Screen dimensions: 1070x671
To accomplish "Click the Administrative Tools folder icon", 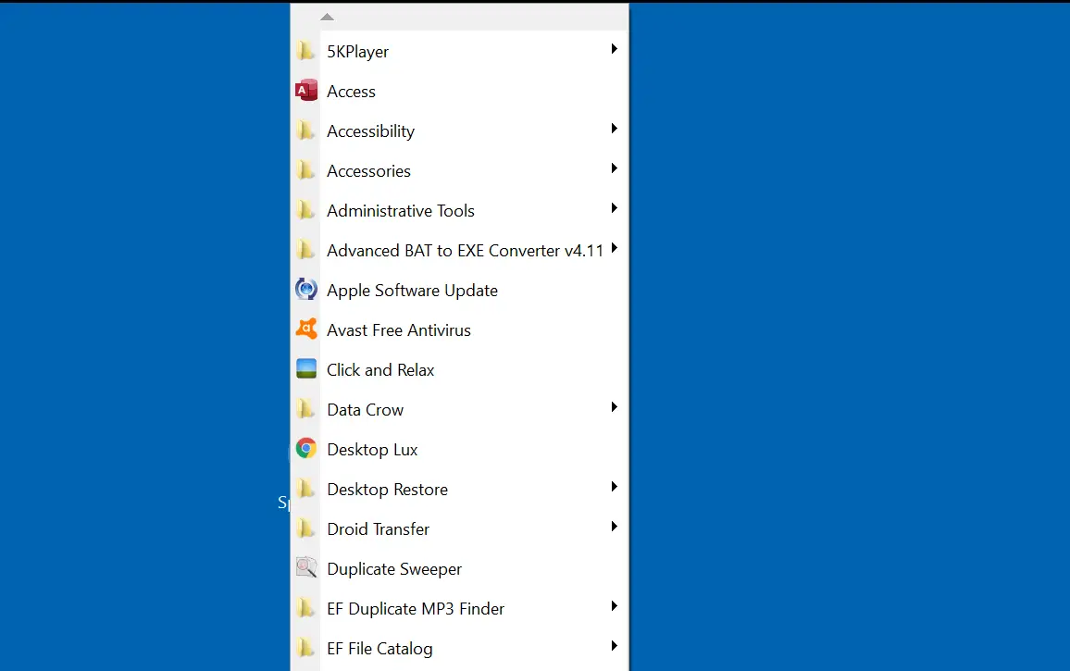I will pyautogui.click(x=305, y=210).
